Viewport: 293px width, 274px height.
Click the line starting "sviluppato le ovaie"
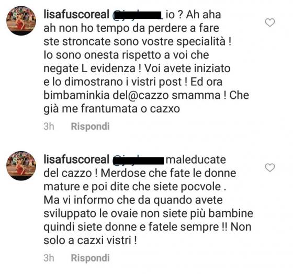148,213
